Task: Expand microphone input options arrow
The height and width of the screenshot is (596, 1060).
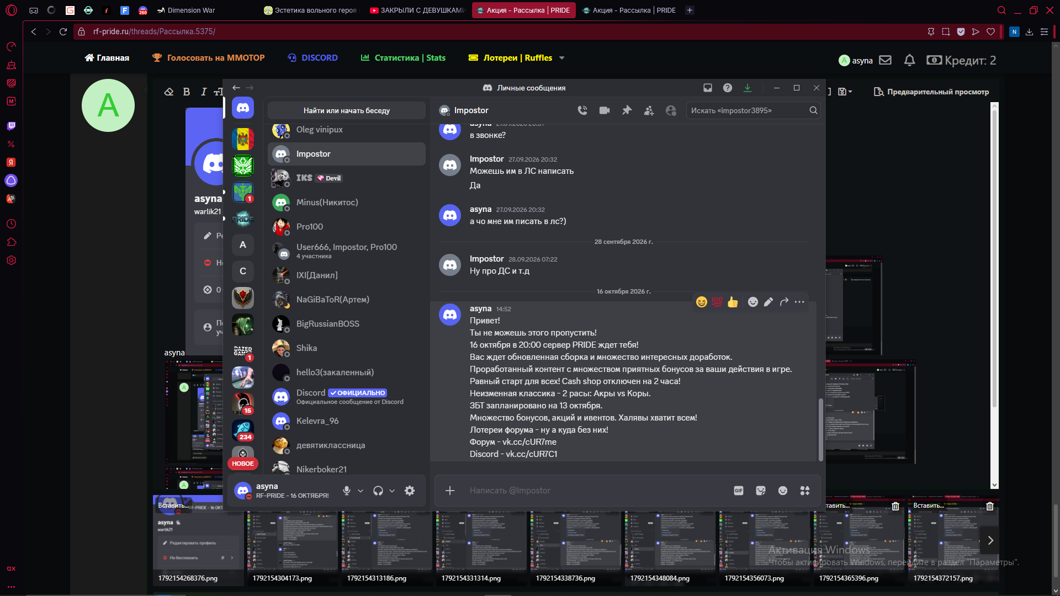Action: point(361,491)
